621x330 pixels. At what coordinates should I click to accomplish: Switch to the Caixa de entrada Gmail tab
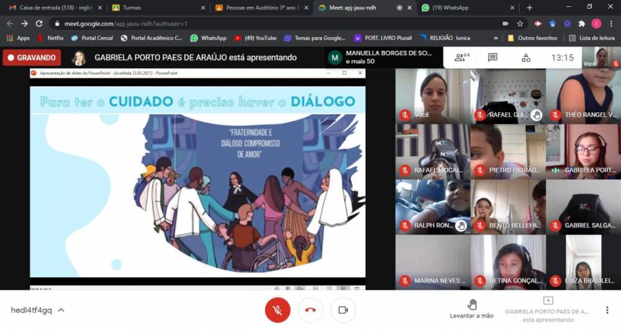pos(50,7)
